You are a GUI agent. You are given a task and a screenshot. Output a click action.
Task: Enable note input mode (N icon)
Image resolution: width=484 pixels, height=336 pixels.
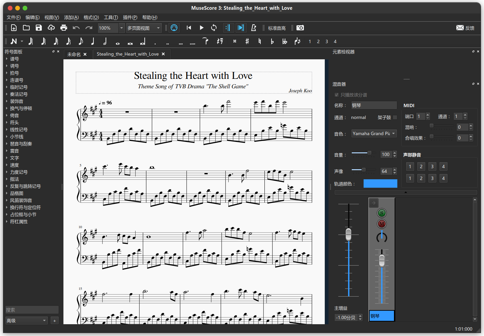pos(14,41)
